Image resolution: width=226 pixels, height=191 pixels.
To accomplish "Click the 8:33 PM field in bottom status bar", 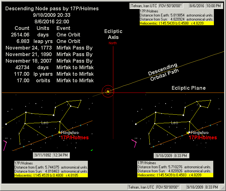I will click(214, 187).
